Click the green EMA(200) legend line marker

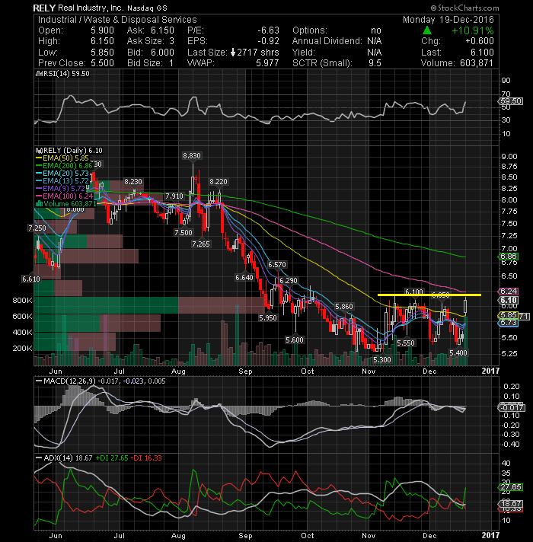click(39, 166)
